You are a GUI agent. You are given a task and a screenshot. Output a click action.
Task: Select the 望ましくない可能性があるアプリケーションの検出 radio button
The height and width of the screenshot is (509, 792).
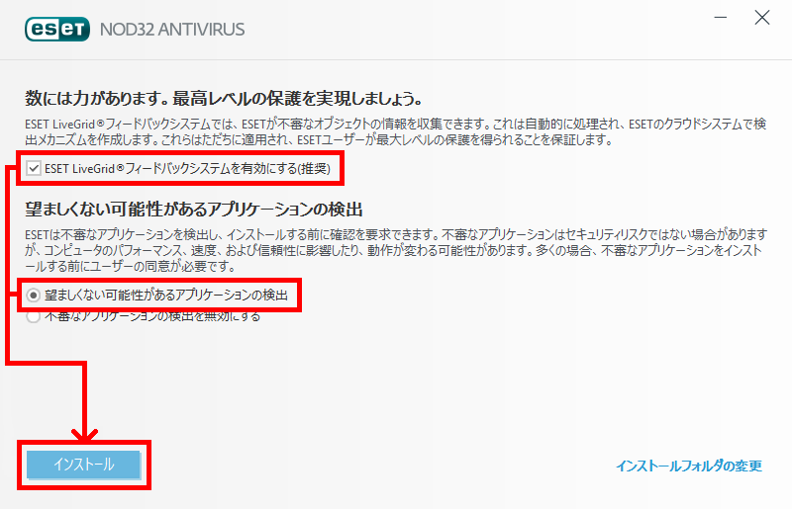tap(34, 296)
